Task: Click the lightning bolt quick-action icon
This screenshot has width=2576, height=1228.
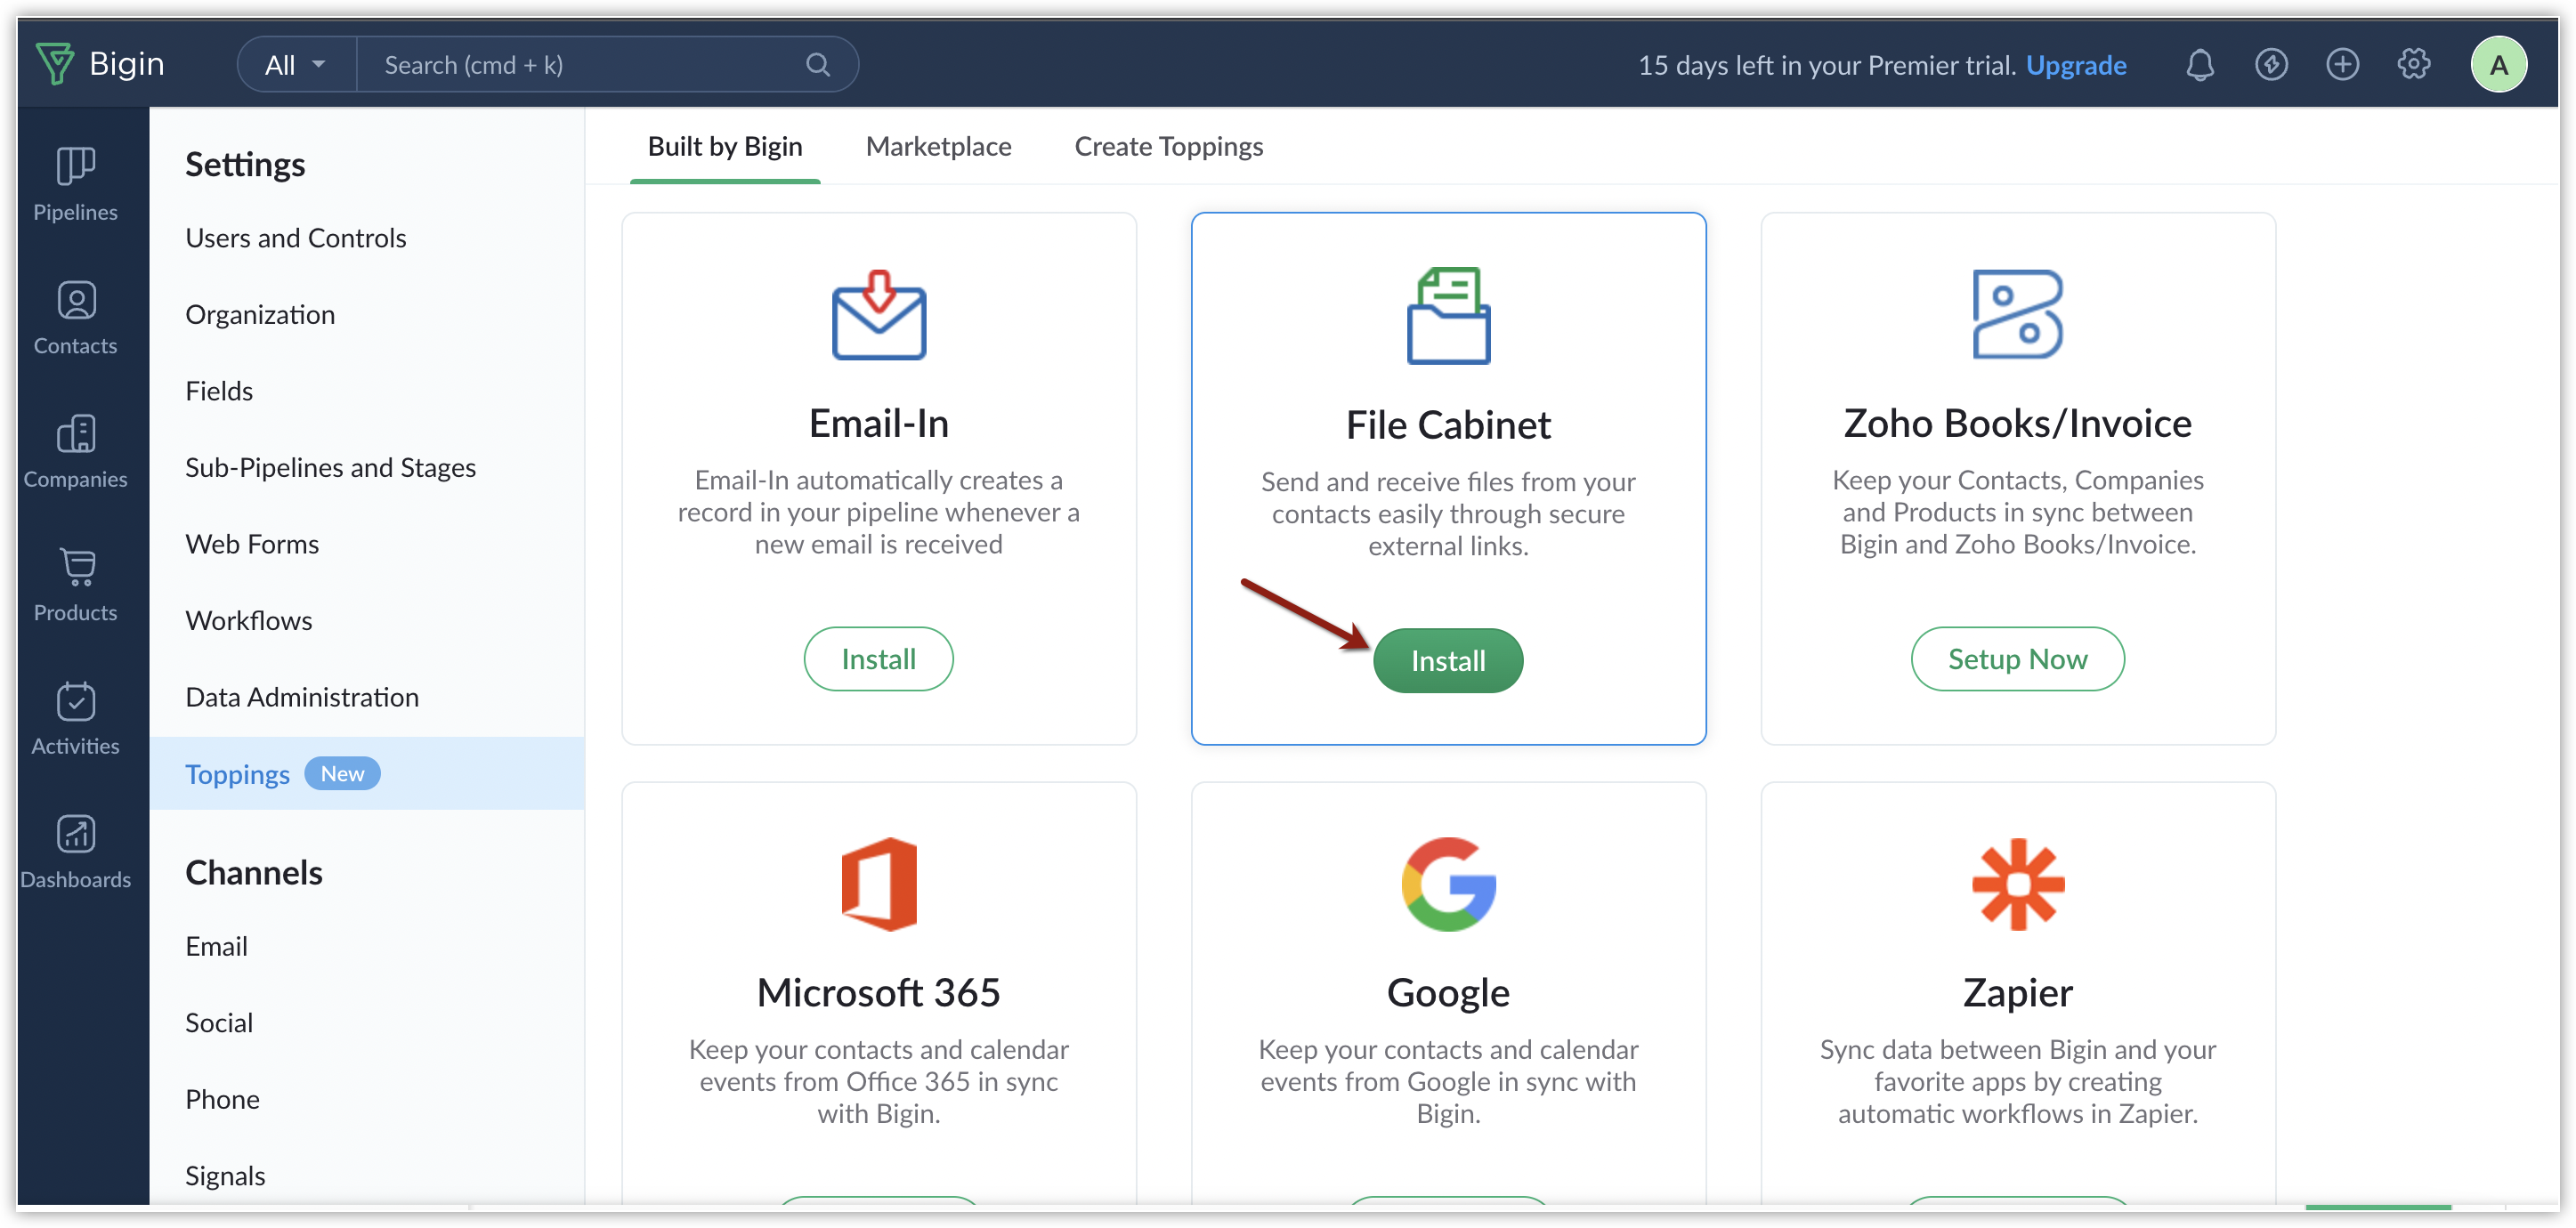Action: pos(2271,65)
